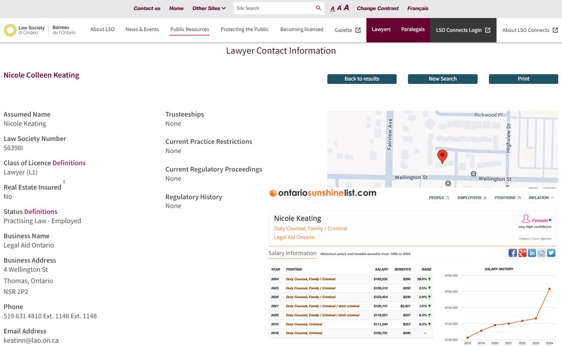Select the Lawyers tab

[x=381, y=29]
